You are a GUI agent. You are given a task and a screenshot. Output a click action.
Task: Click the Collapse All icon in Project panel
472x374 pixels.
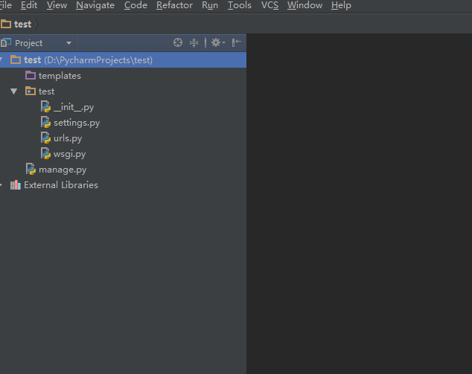pyautogui.click(x=194, y=42)
